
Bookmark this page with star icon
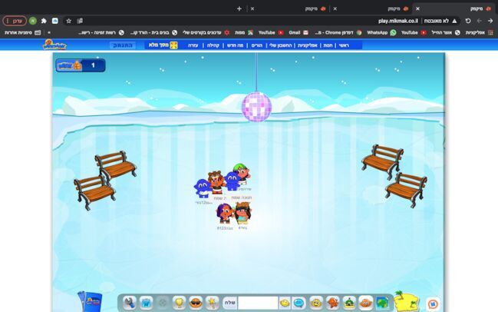pyautogui.click(x=68, y=21)
